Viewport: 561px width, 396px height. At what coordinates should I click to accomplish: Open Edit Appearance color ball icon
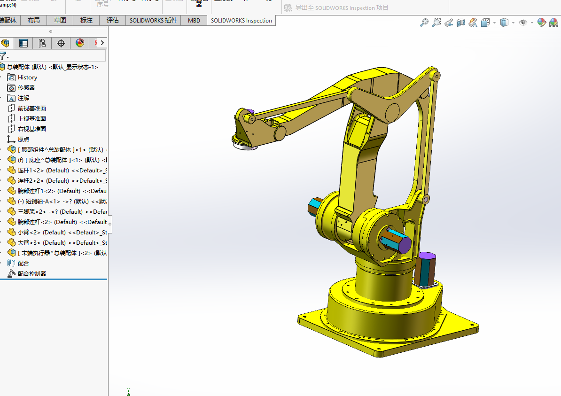click(541, 23)
